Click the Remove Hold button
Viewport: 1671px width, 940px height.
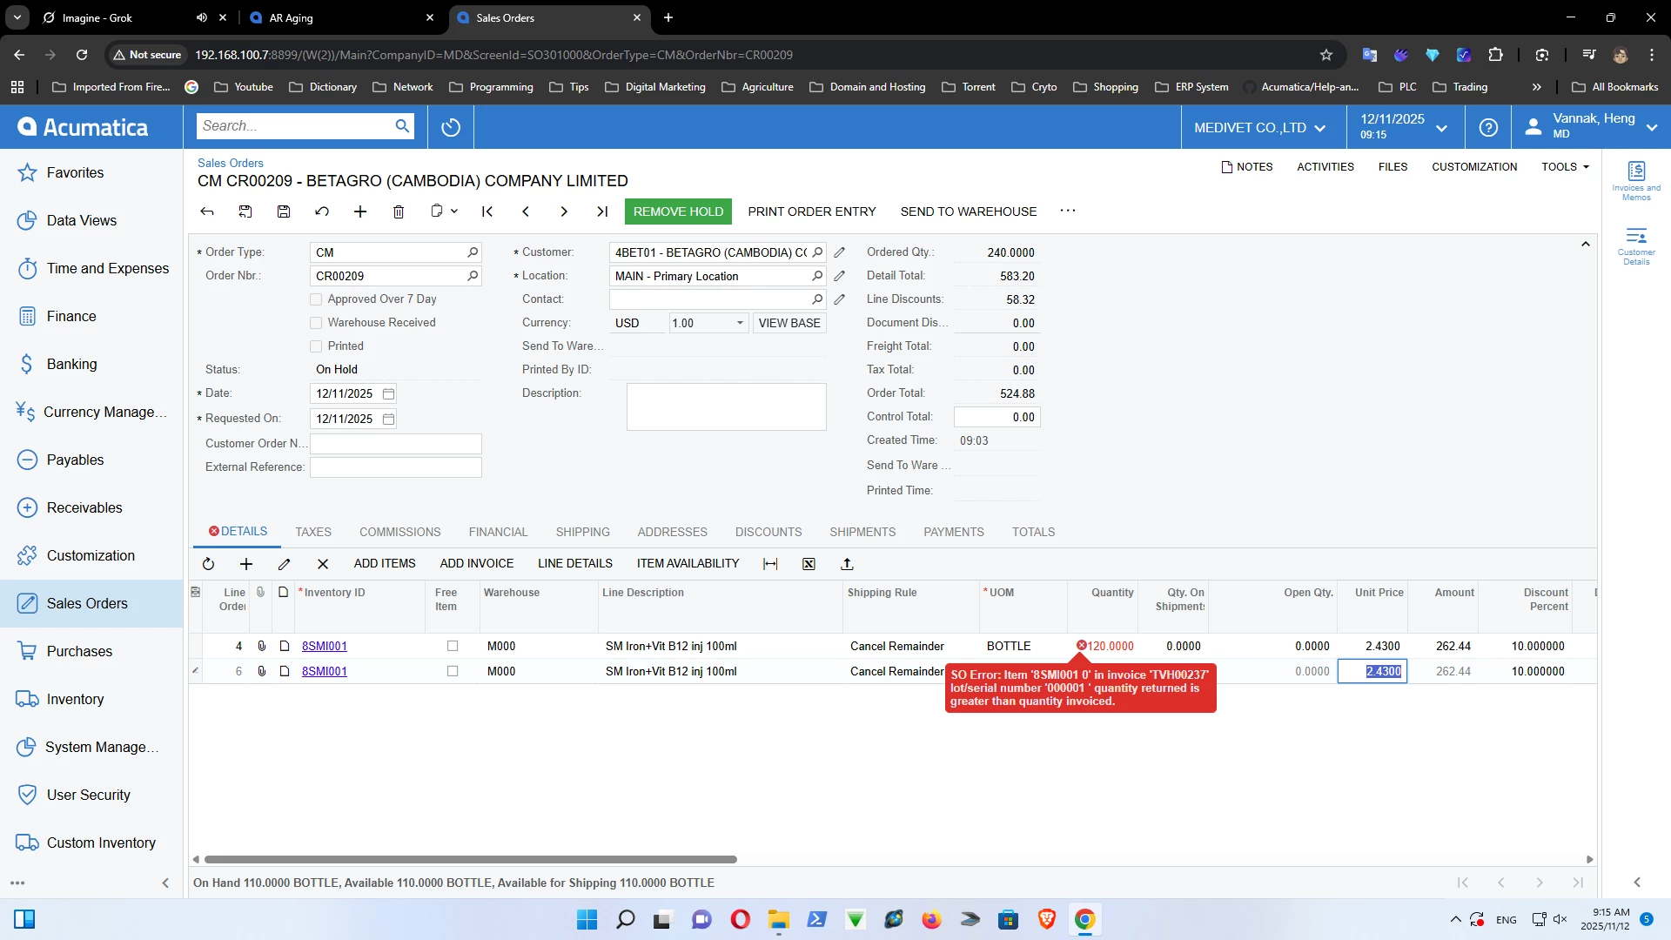[678, 211]
